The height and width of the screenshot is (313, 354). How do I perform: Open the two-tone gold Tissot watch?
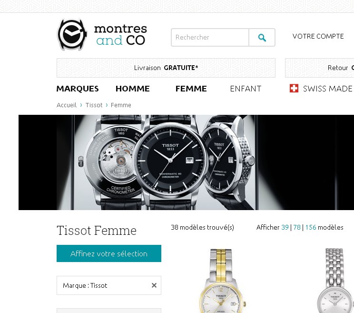221,281
